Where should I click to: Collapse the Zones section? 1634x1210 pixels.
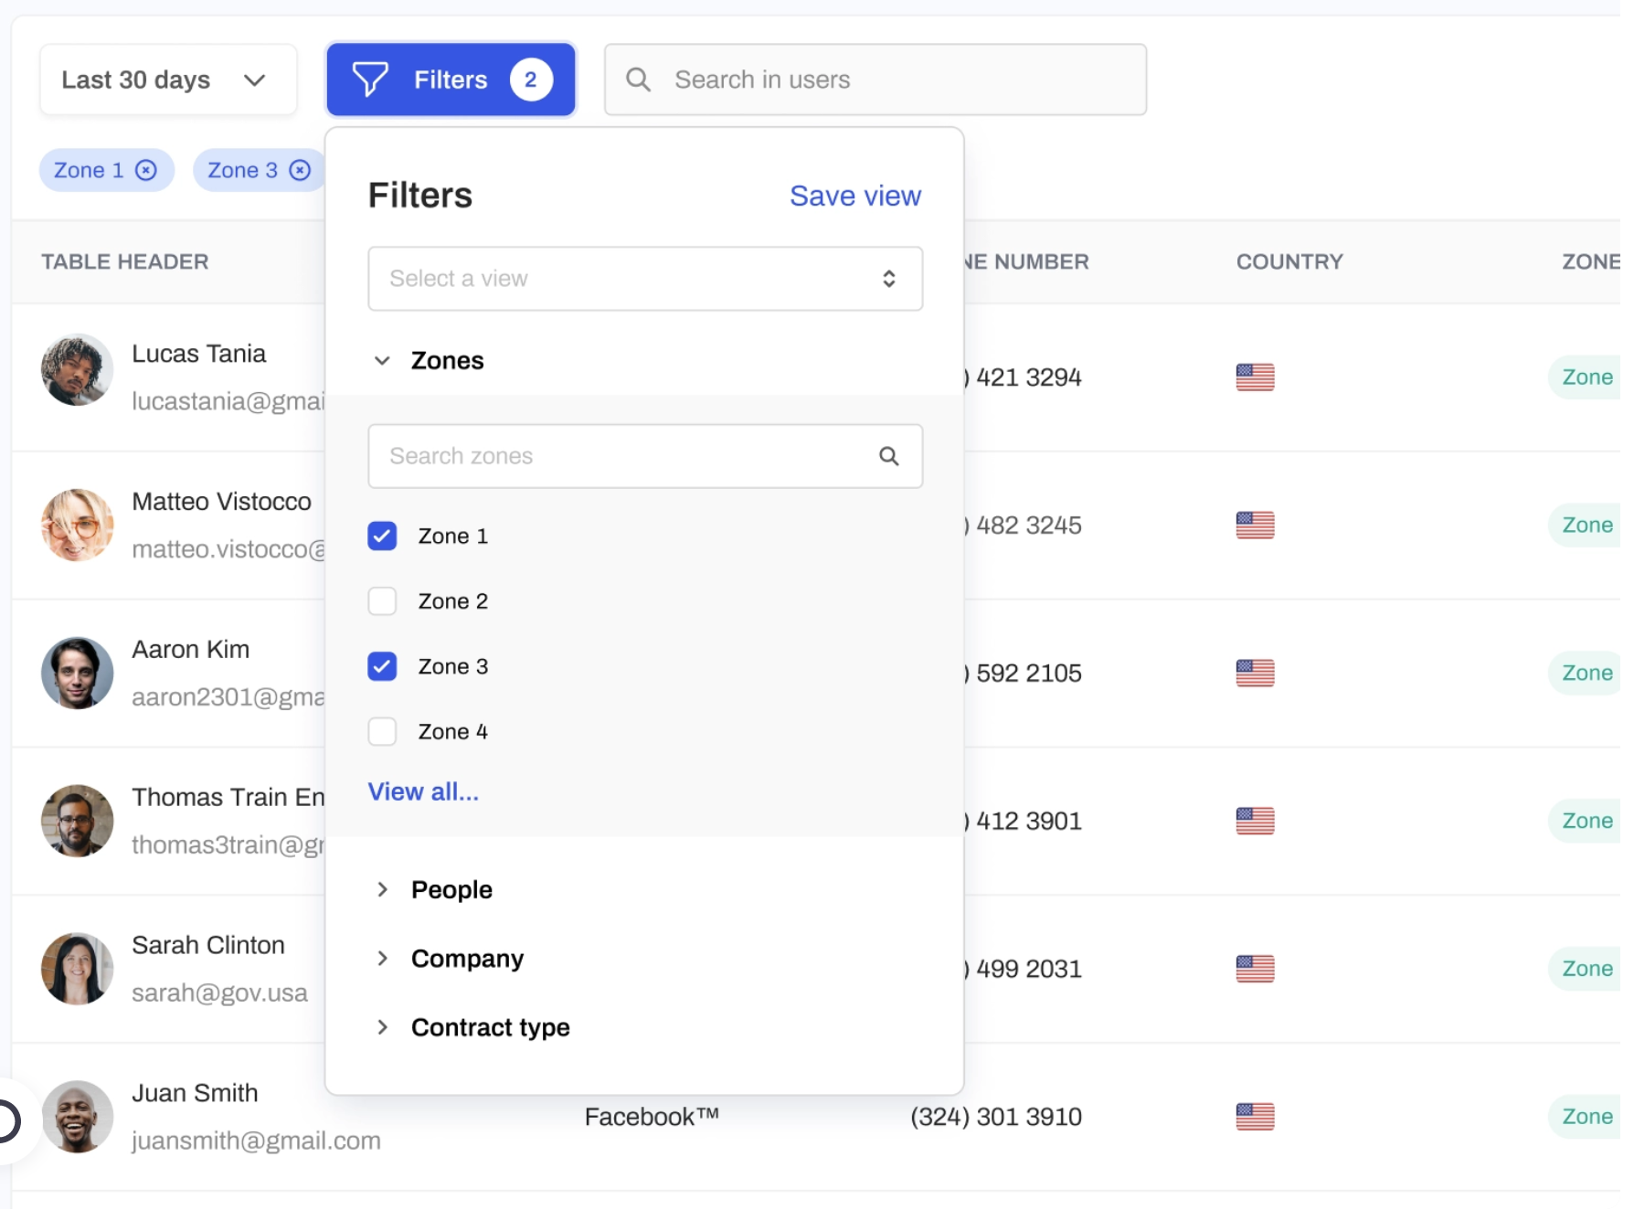(382, 361)
